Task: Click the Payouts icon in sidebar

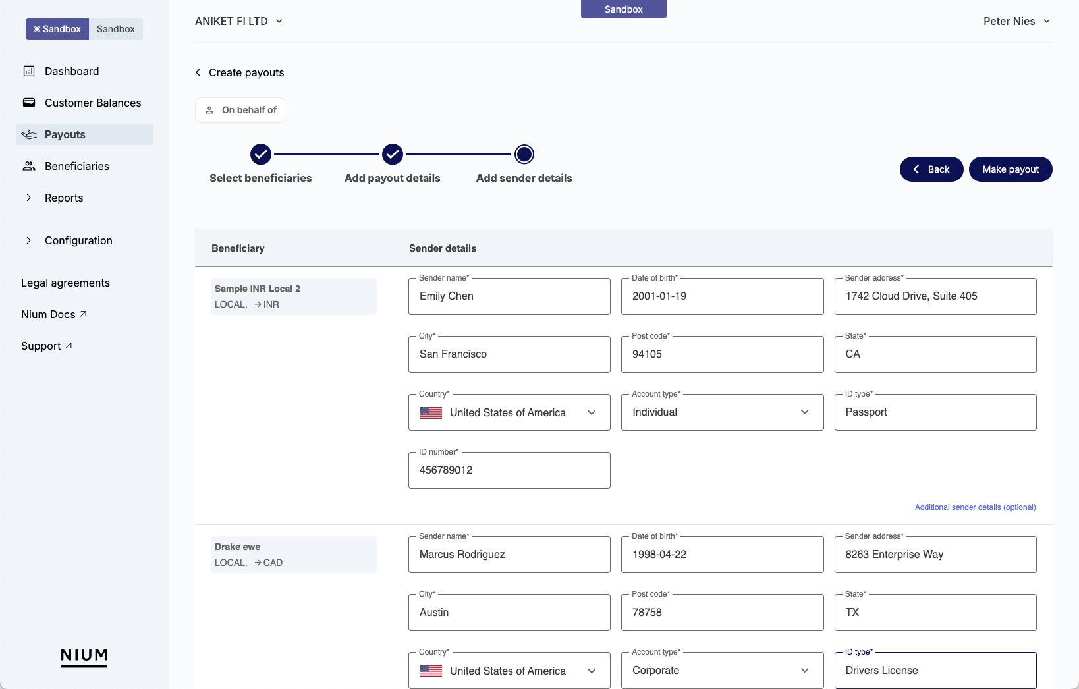Action: pos(29,134)
